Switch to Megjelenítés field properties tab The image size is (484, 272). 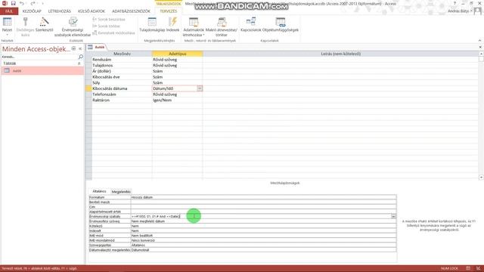(x=121, y=191)
